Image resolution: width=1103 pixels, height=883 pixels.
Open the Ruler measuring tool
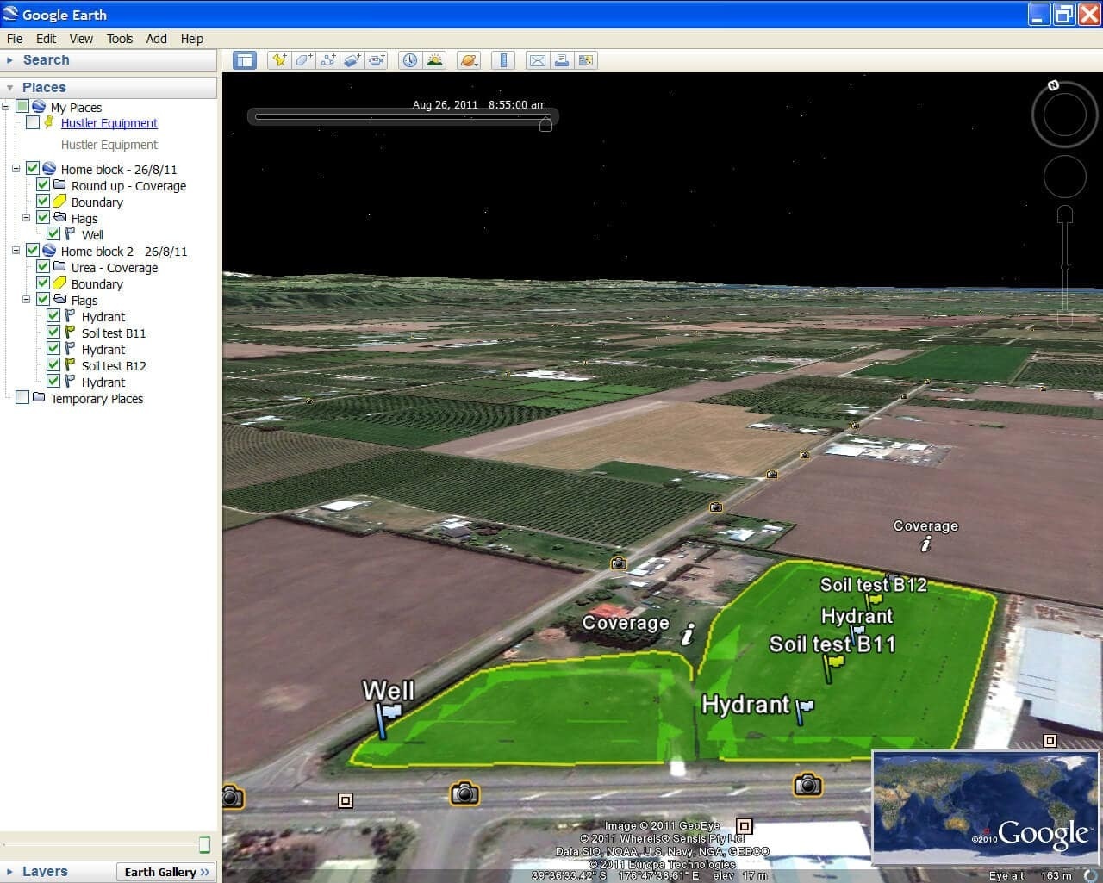pos(503,60)
